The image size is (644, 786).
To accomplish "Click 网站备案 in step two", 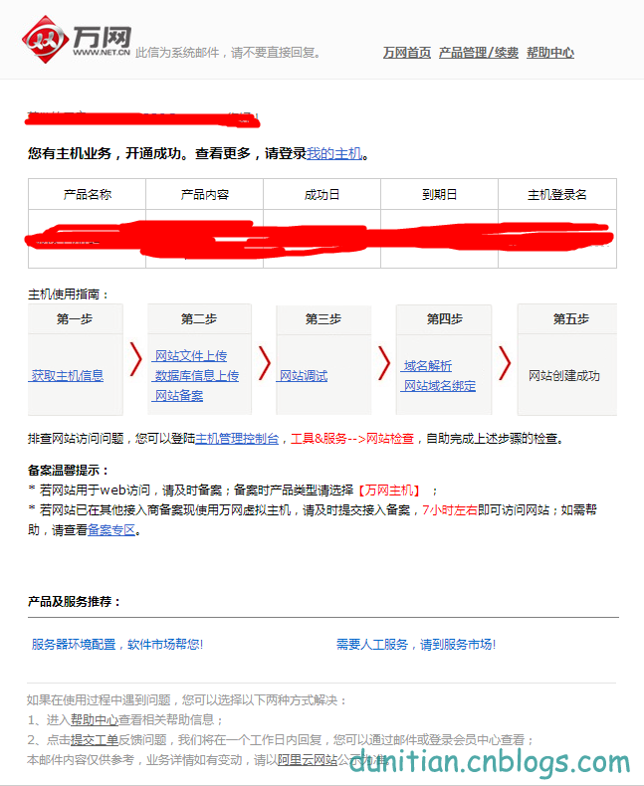I will pyautogui.click(x=178, y=396).
